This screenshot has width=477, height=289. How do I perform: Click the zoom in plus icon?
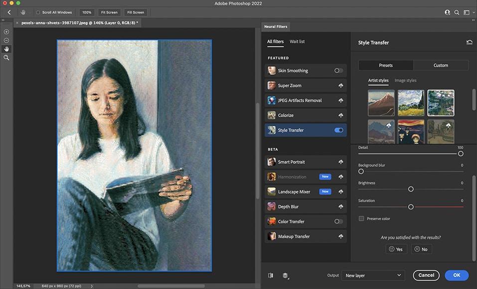[x=6, y=32]
